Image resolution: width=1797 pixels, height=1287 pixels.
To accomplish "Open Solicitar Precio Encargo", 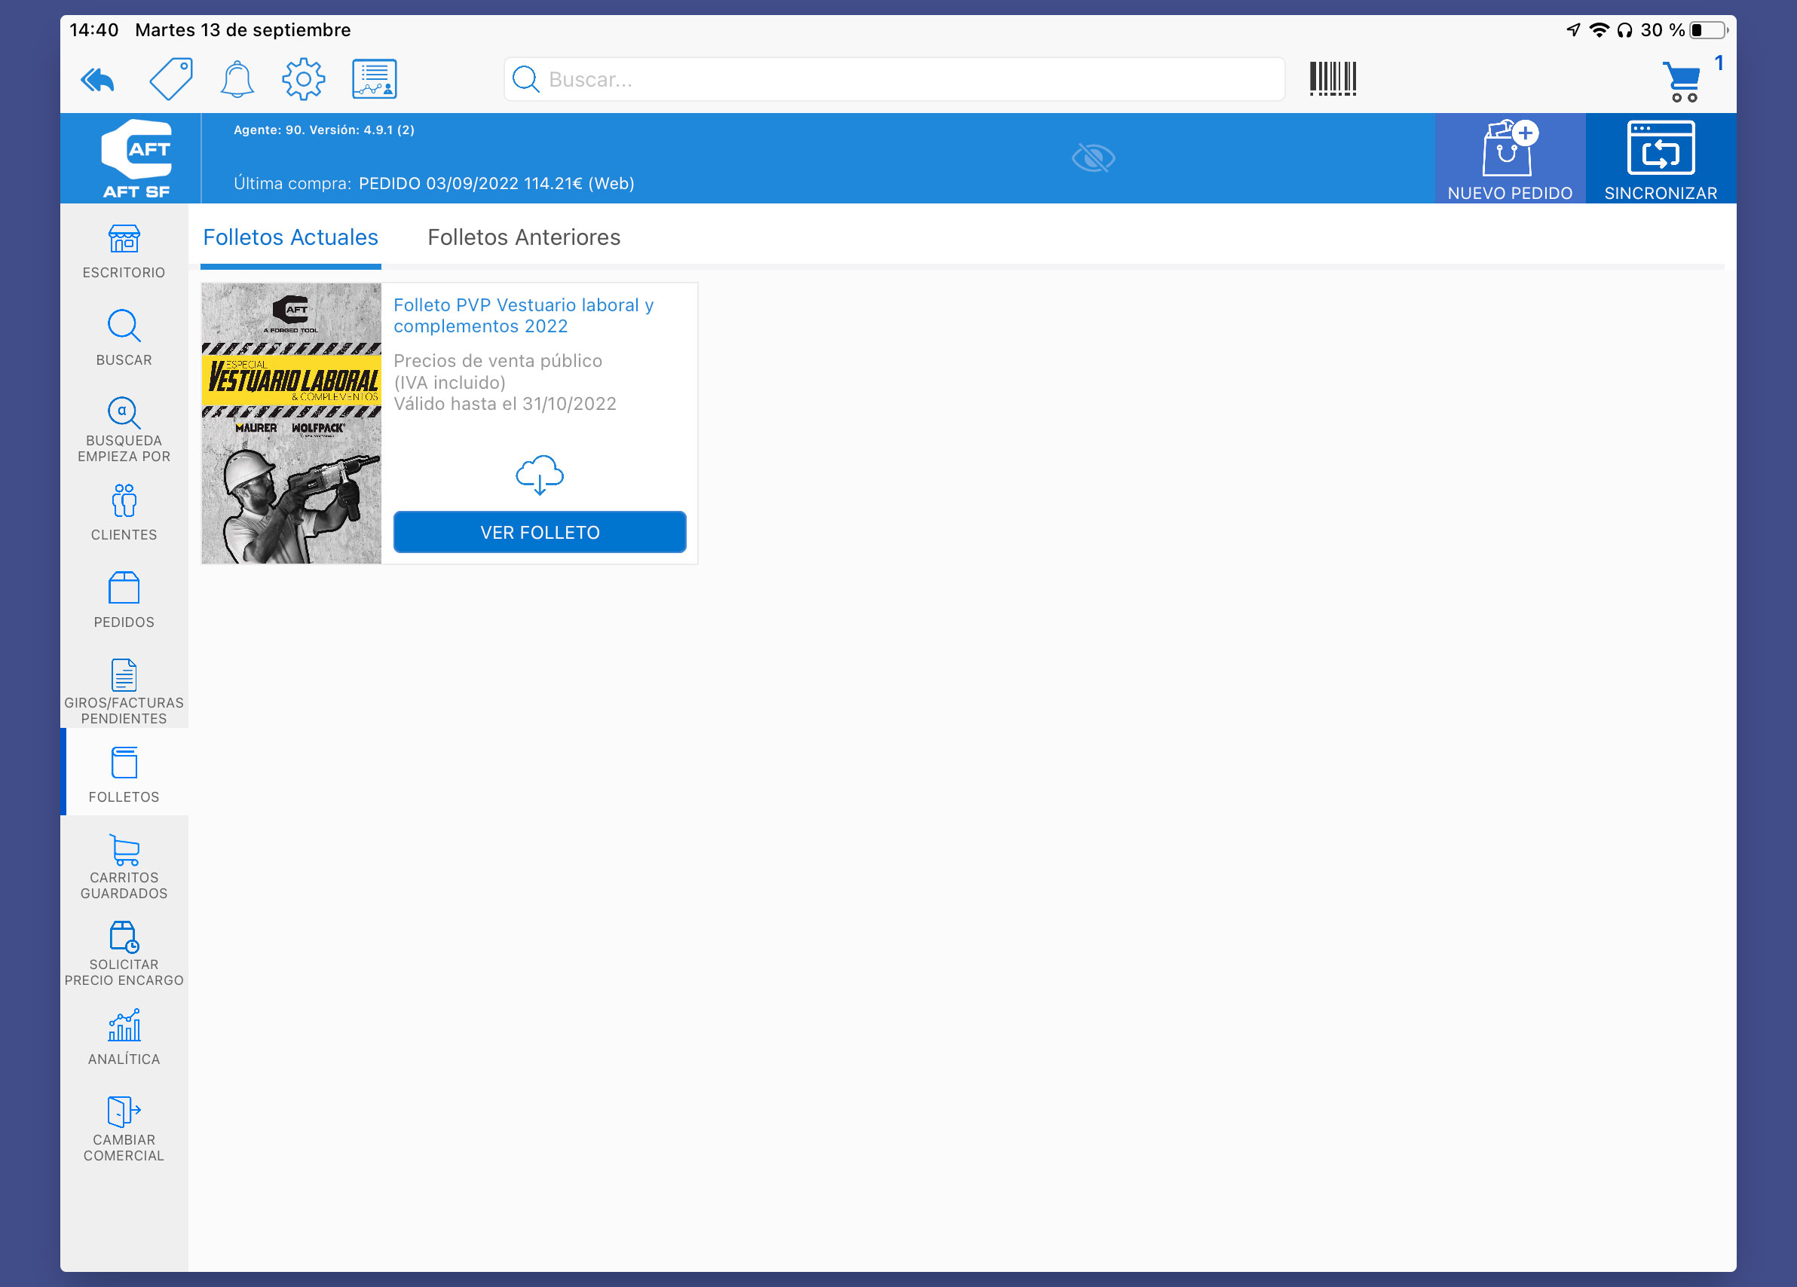I will pos(124,953).
